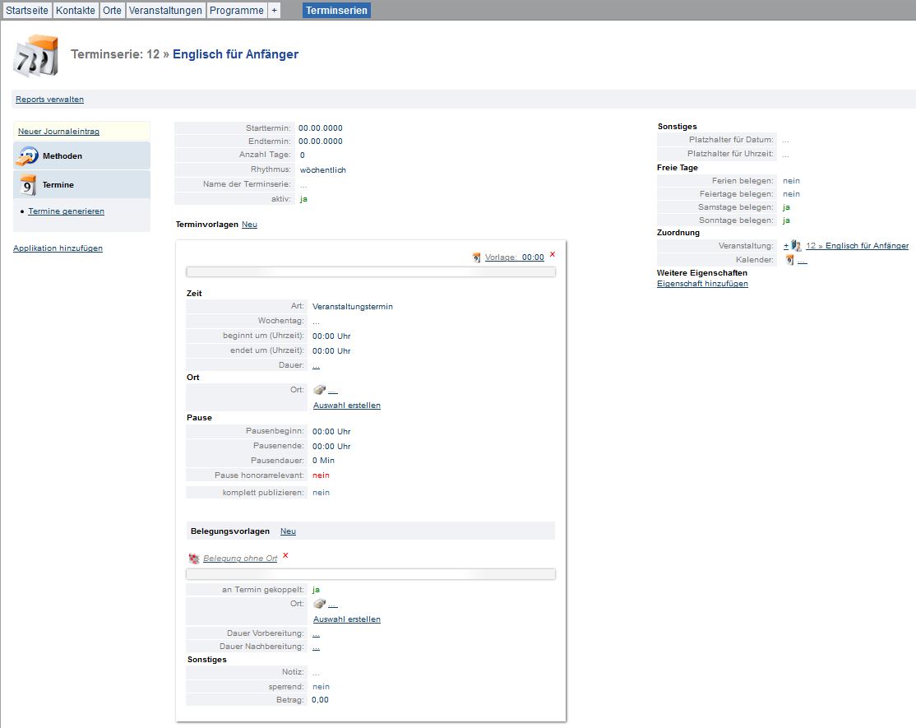Click the Termine generieren link
Screen dimensions: 916x728
[66, 211]
